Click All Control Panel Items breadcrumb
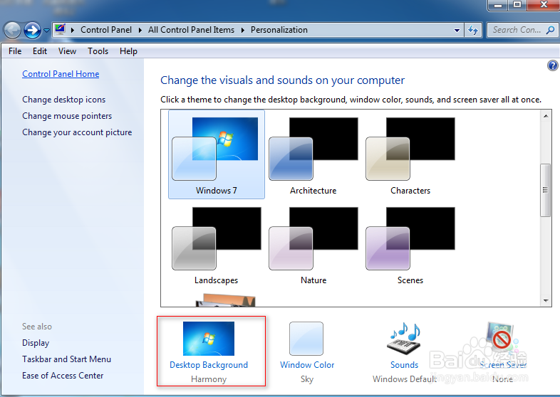 [x=191, y=30]
